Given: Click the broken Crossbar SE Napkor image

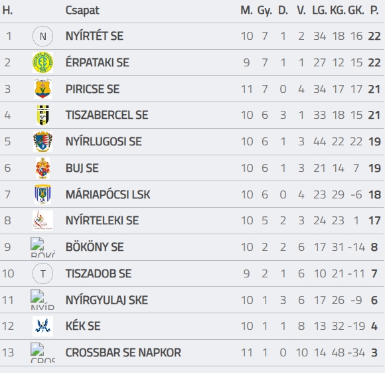Looking at the screenshot, I should [x=42, y=352].
